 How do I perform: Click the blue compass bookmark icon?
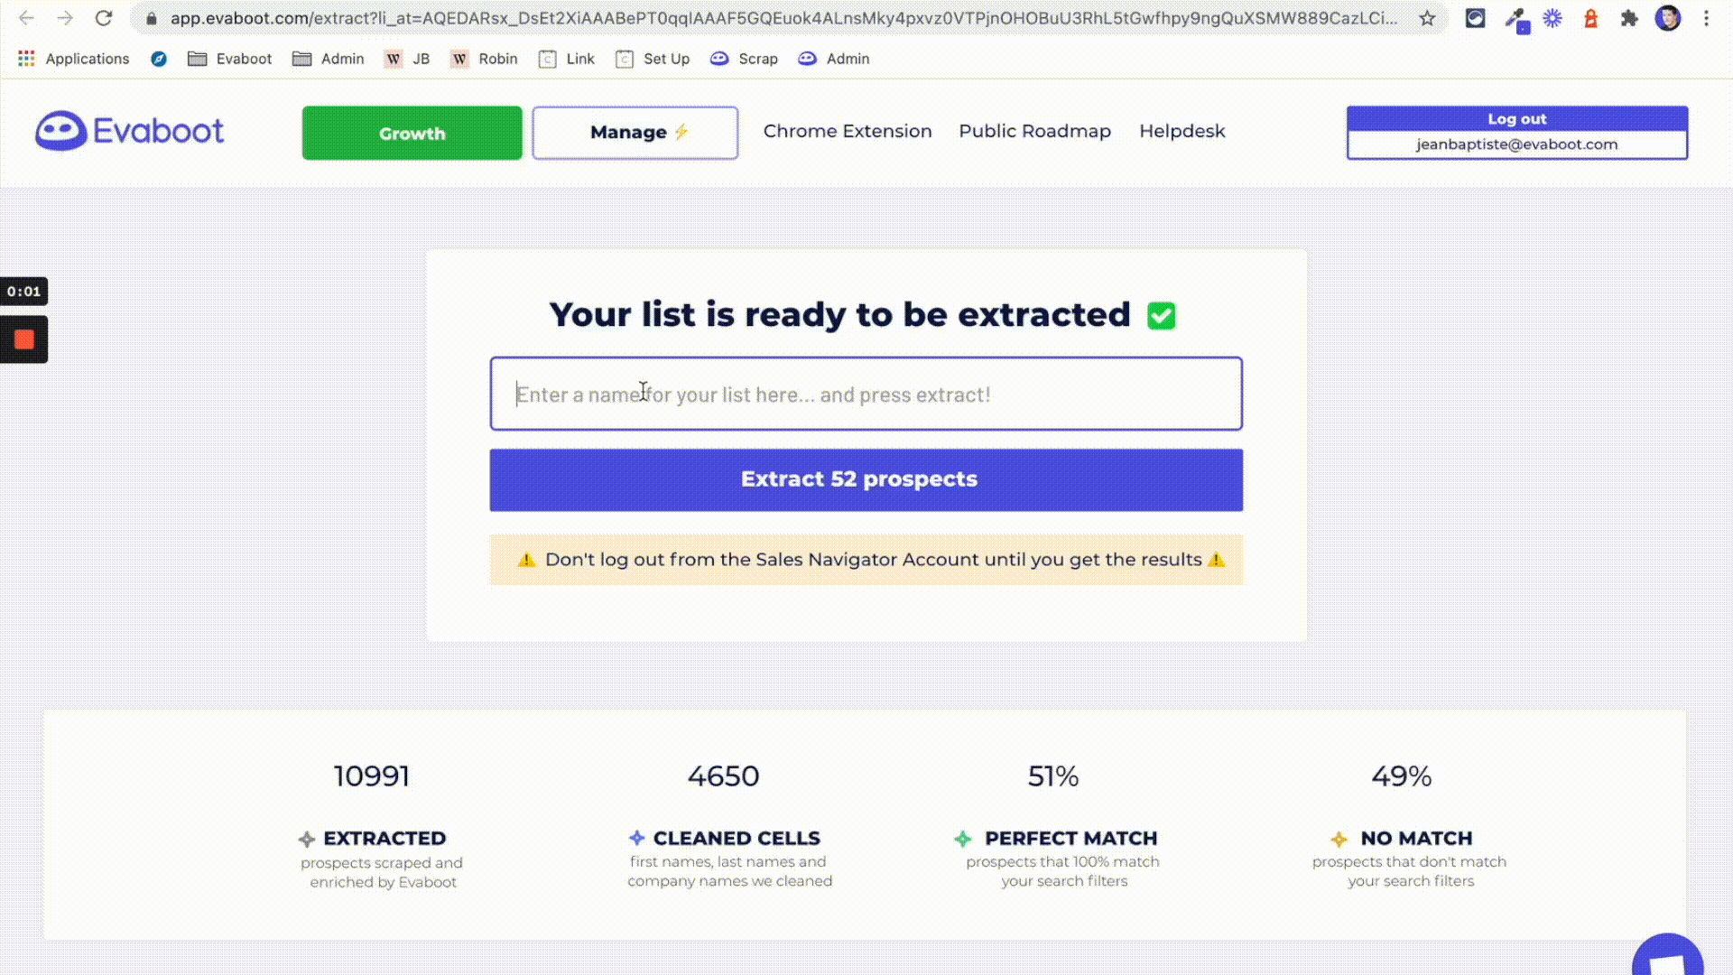point(159,59)
